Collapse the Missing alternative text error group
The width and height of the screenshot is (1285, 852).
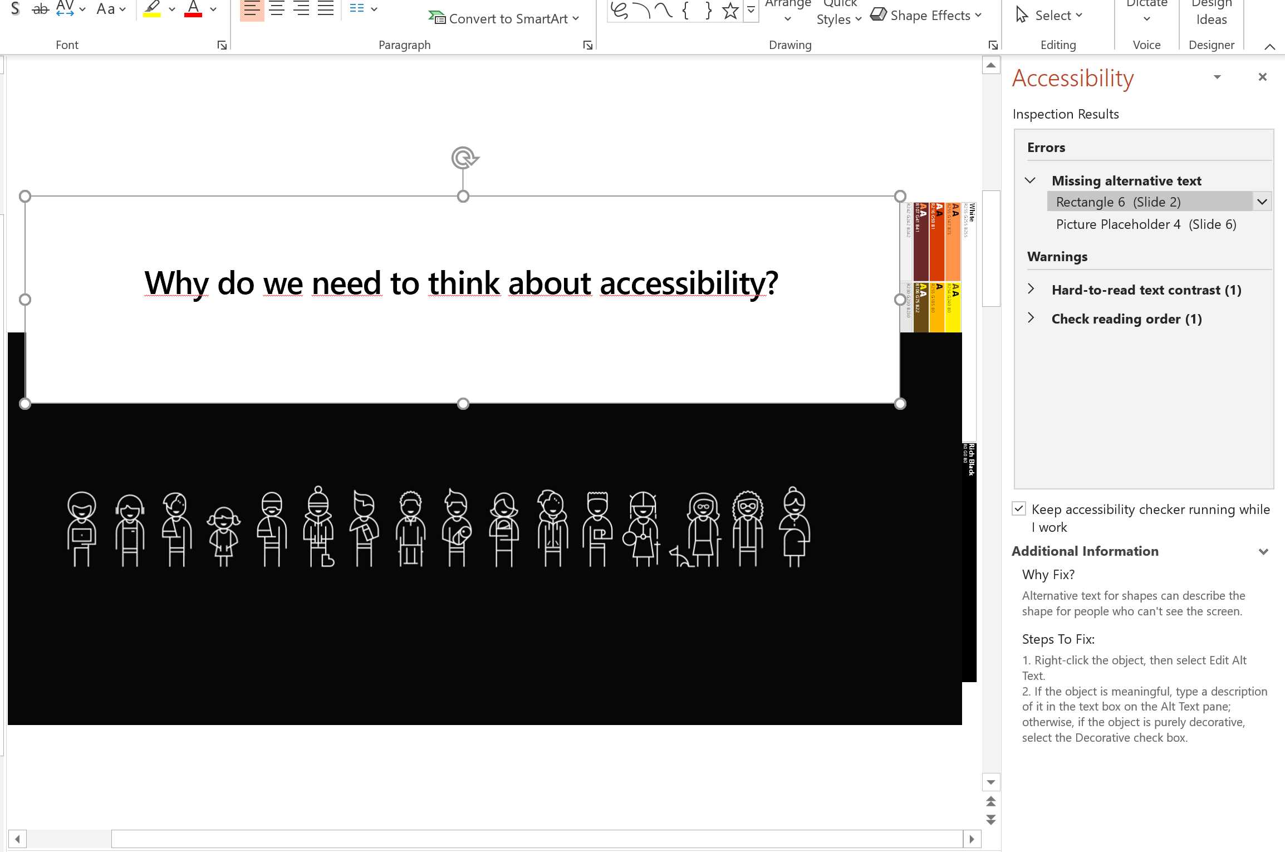tap(1031, 180)
